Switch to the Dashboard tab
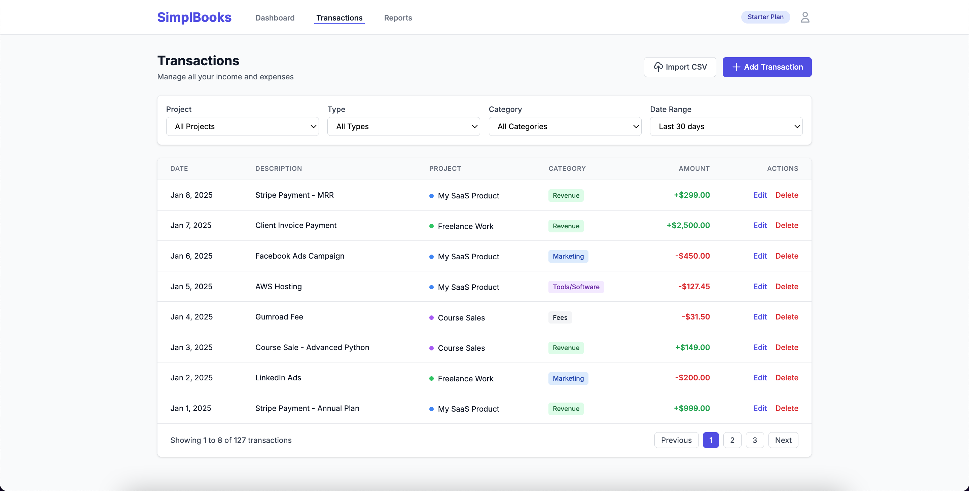Screen dimensions: 969x491 (275, 18)
